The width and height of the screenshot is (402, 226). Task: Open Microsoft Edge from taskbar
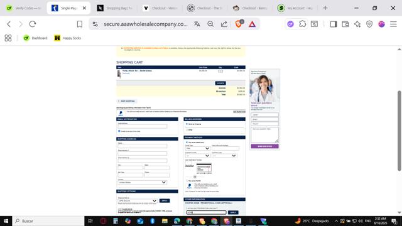(177, 221)
